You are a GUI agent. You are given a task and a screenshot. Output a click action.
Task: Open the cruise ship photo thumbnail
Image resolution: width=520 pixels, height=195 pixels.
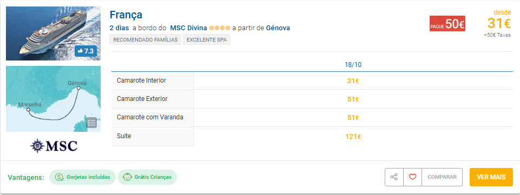click(54, 33)
